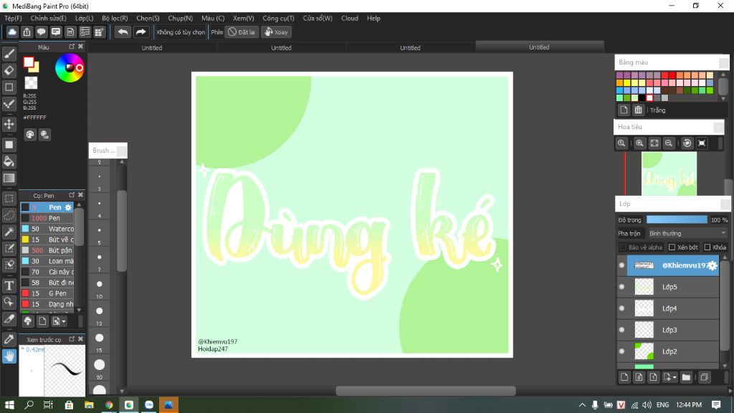Select the Text tool
This screenshot has height=413, width=734.
[x=9, y=285]
